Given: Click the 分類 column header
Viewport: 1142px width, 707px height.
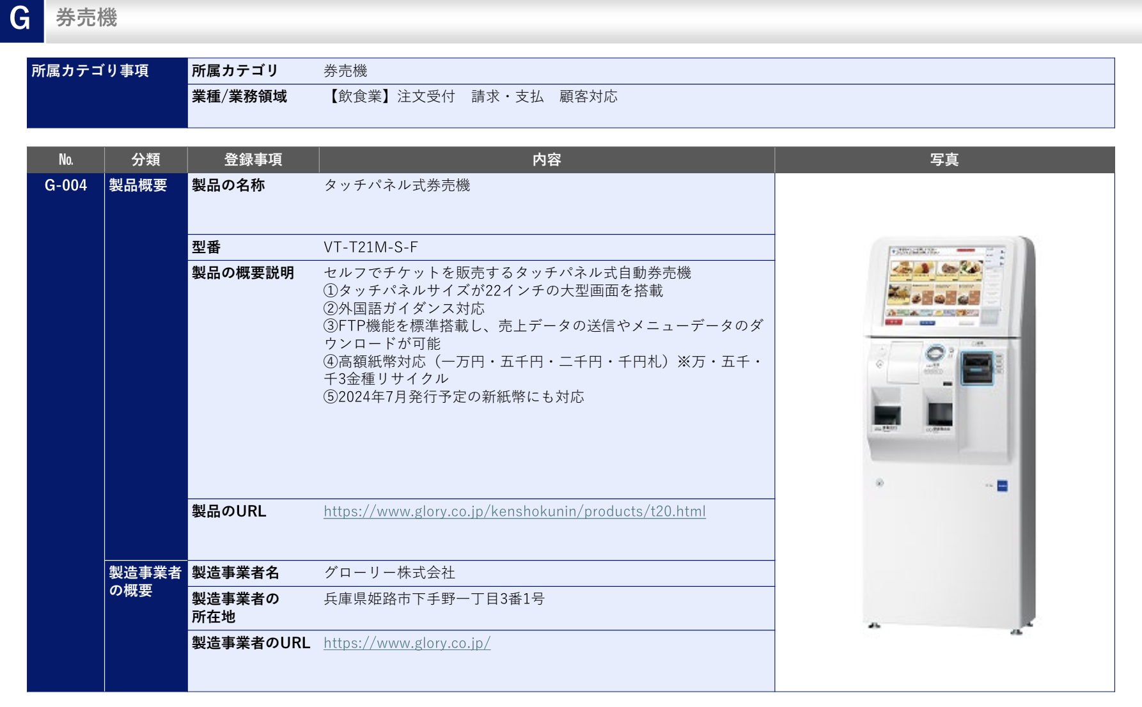Looking at the screenshot, I should coord(145,160).
